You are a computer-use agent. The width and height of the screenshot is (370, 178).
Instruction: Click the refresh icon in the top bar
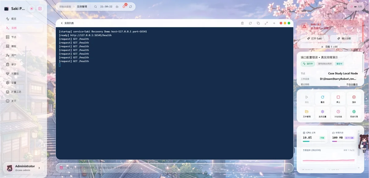tap(131, 6)
